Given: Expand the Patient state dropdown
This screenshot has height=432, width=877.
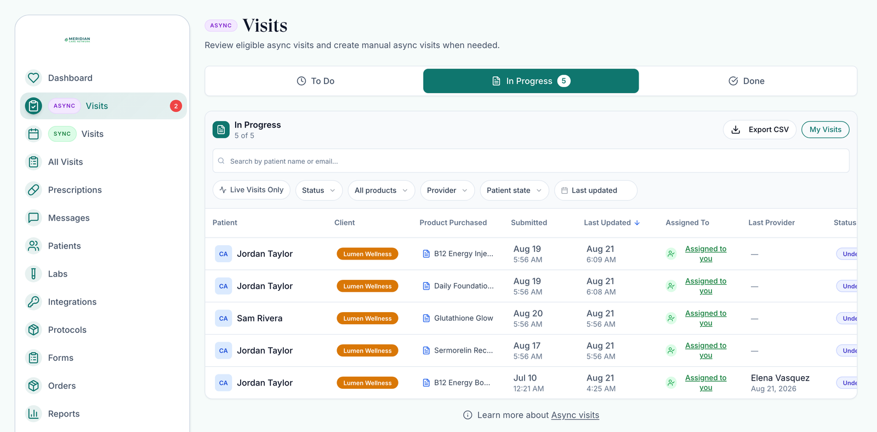Looking at the screenshot, I should pyautogui.click(x=514, y=191).
